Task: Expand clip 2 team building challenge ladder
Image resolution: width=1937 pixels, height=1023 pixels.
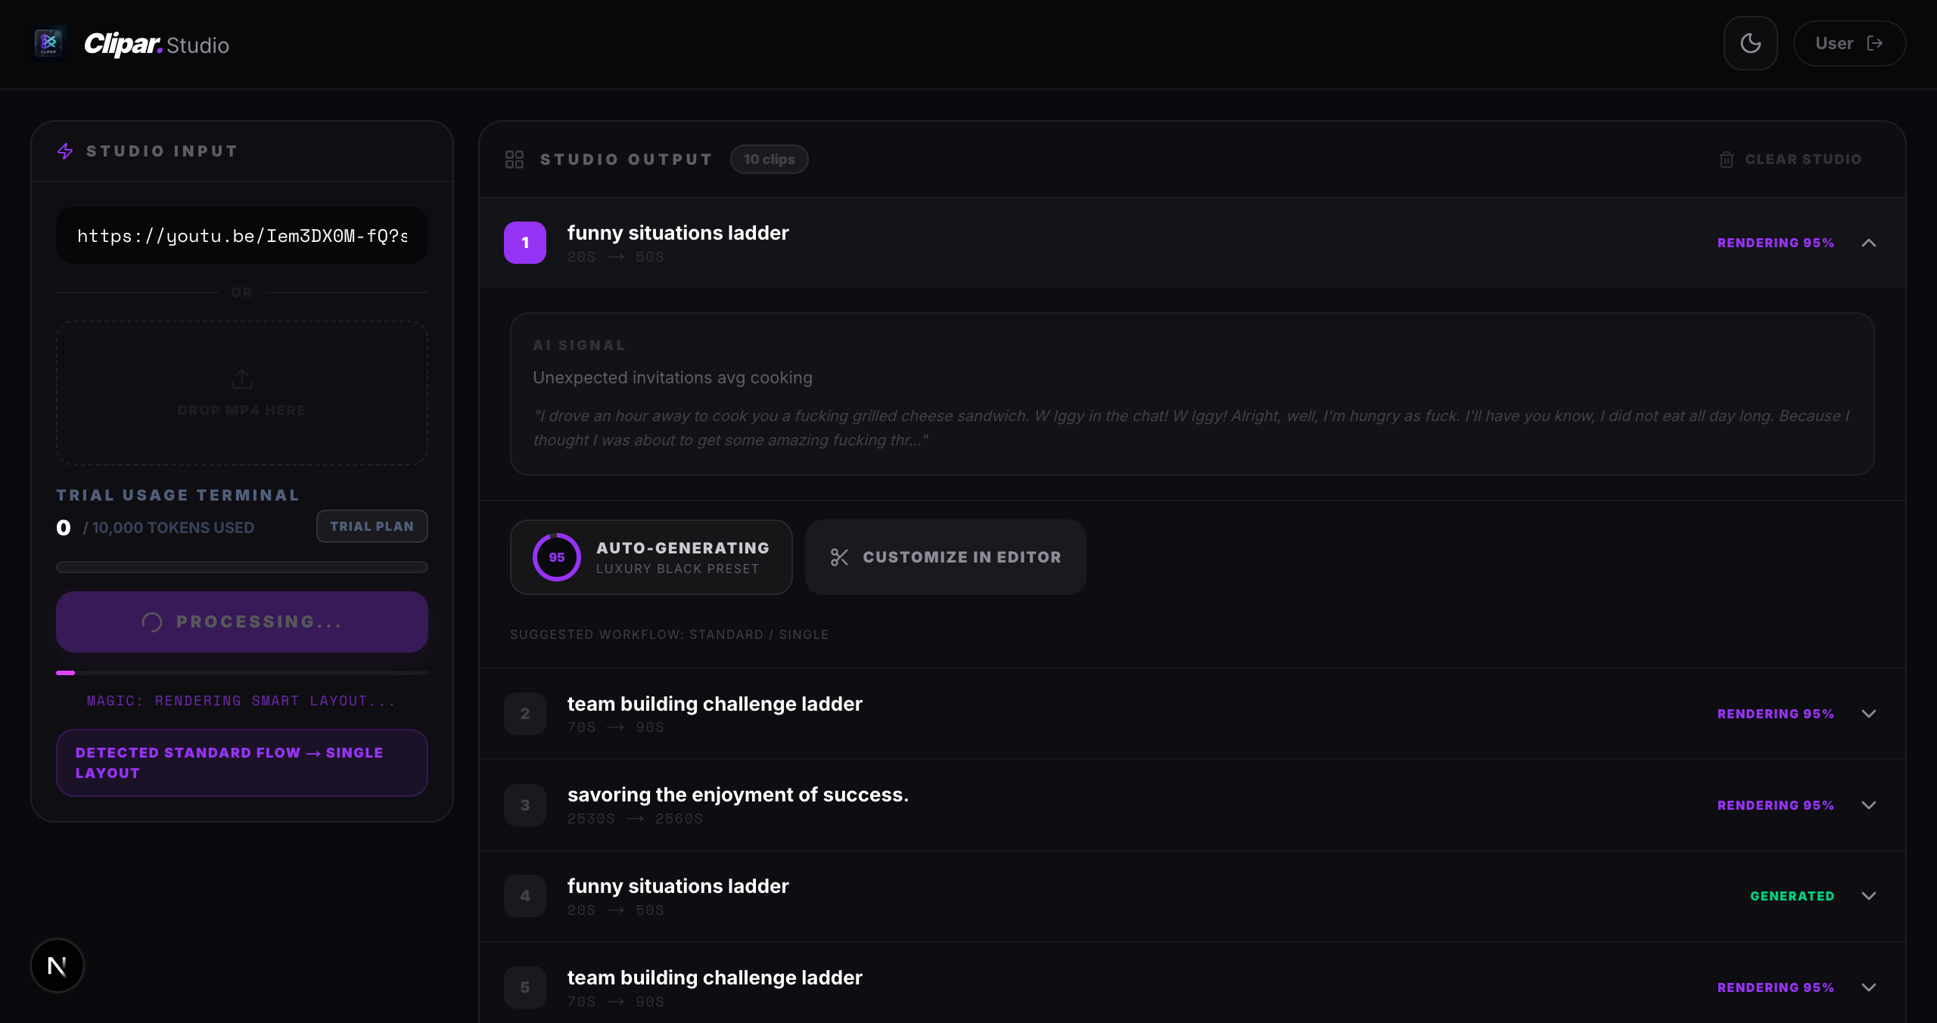Action: point(1869,714)
